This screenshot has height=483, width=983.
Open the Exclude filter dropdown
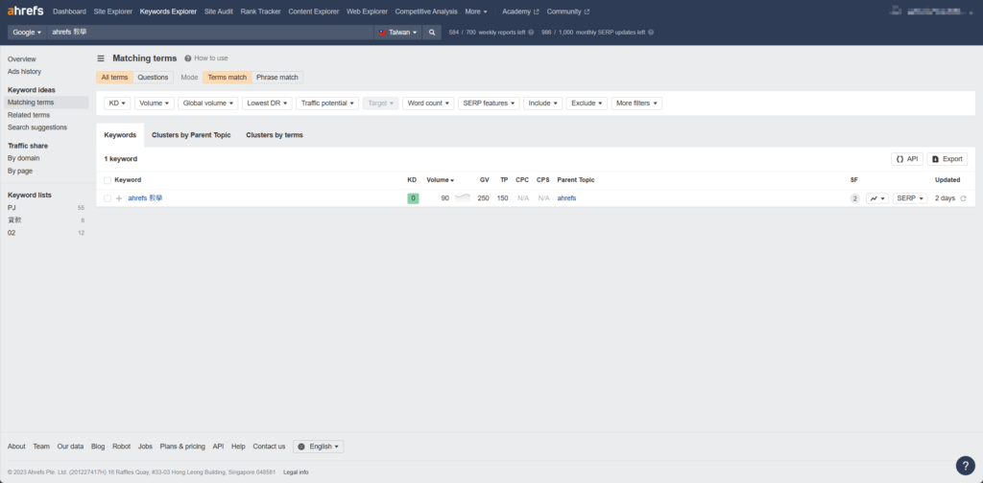(x=587, y=103)
